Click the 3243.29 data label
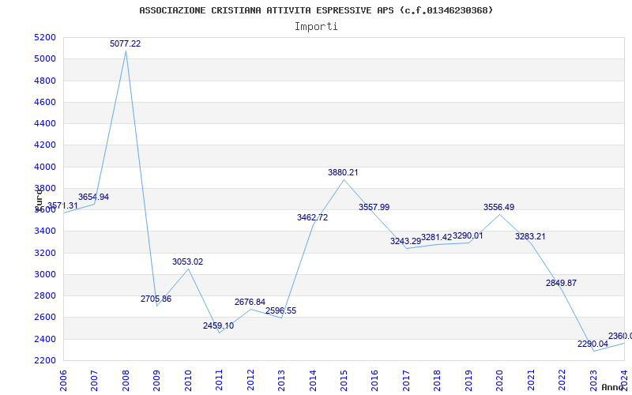 [405, 242]
